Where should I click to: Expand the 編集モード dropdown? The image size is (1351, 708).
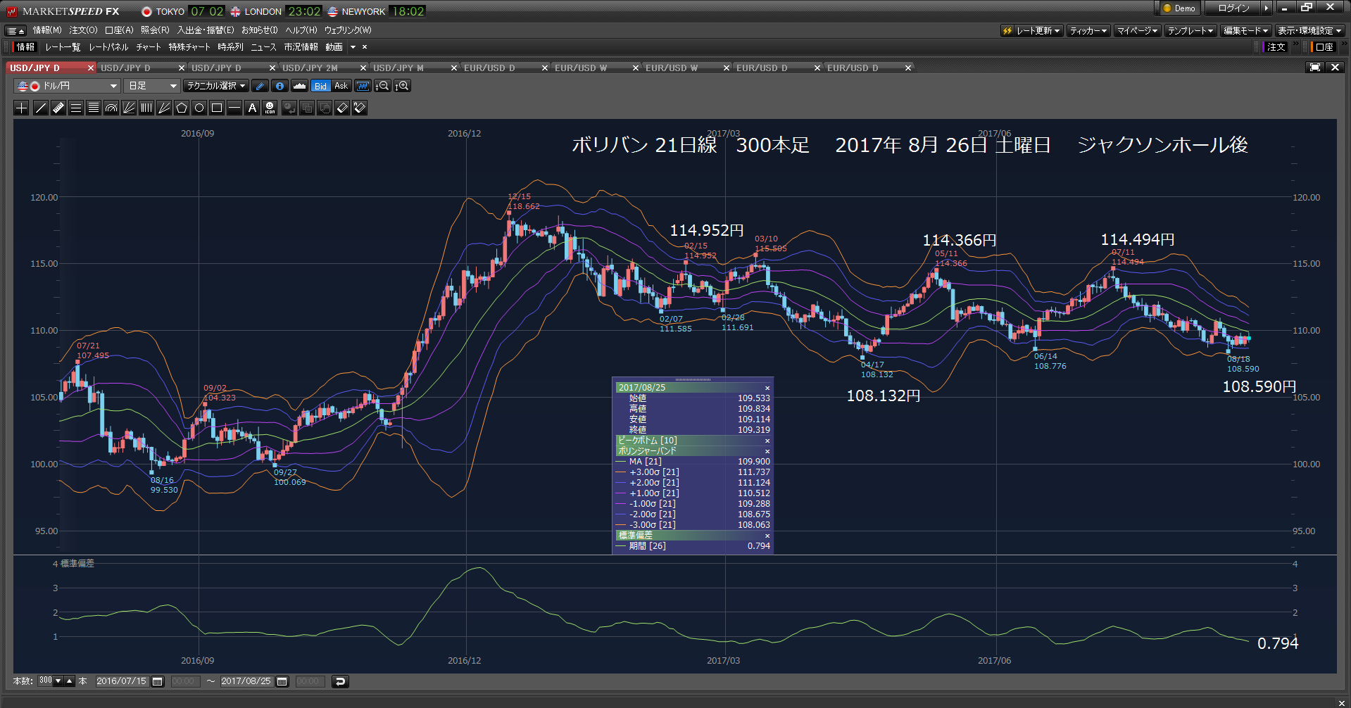pyautogui.click(x=1245, y=31)
